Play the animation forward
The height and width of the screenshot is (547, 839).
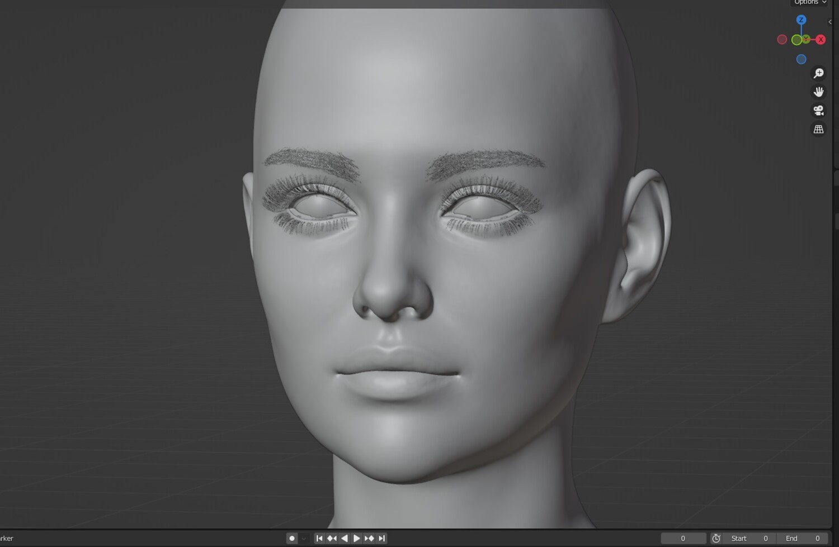(356, 539)
